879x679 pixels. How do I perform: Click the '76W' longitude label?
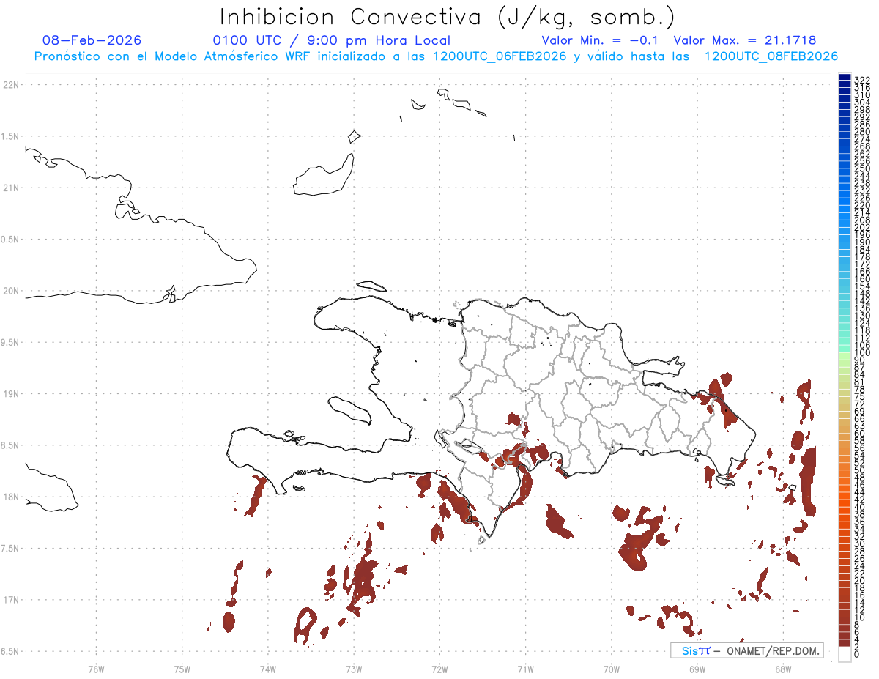point(96,669)
